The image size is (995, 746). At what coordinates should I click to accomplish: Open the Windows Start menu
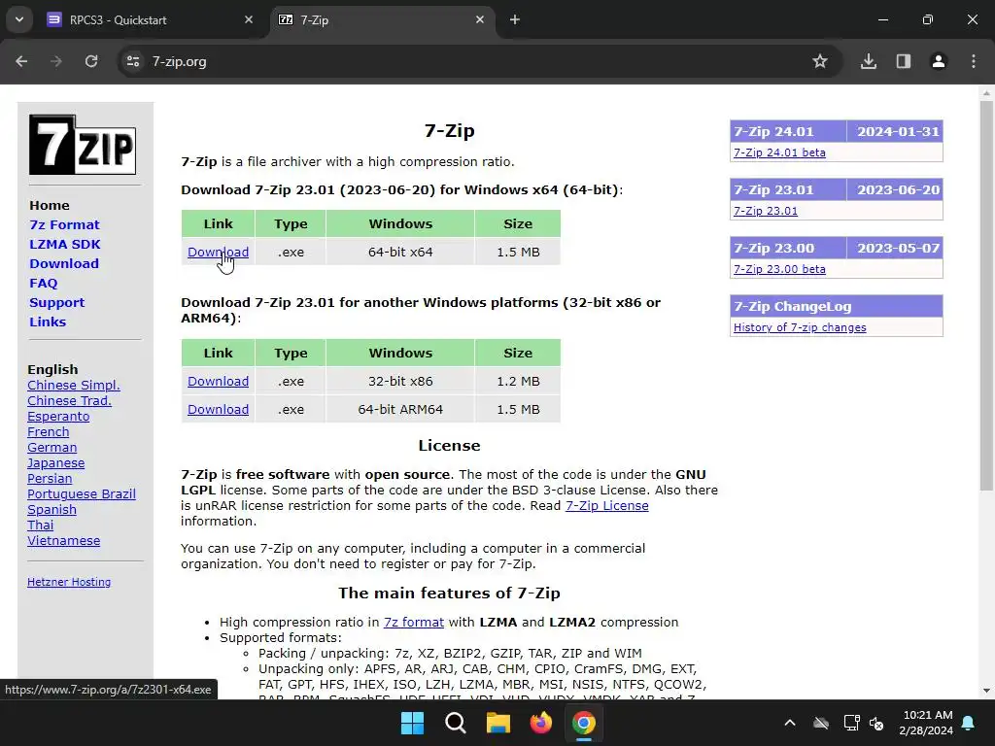[x=412, y=723]
